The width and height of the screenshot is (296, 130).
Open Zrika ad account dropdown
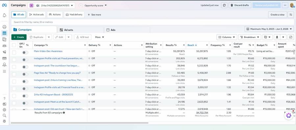[x=51, y=6]
